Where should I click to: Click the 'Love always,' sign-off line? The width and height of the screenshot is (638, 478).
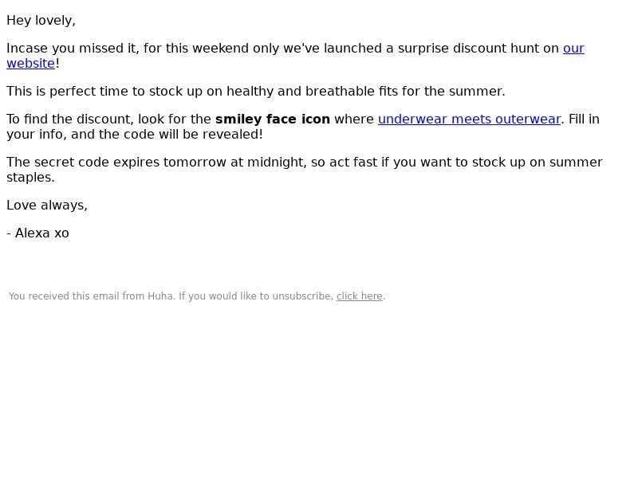click(x=47, y=206)
